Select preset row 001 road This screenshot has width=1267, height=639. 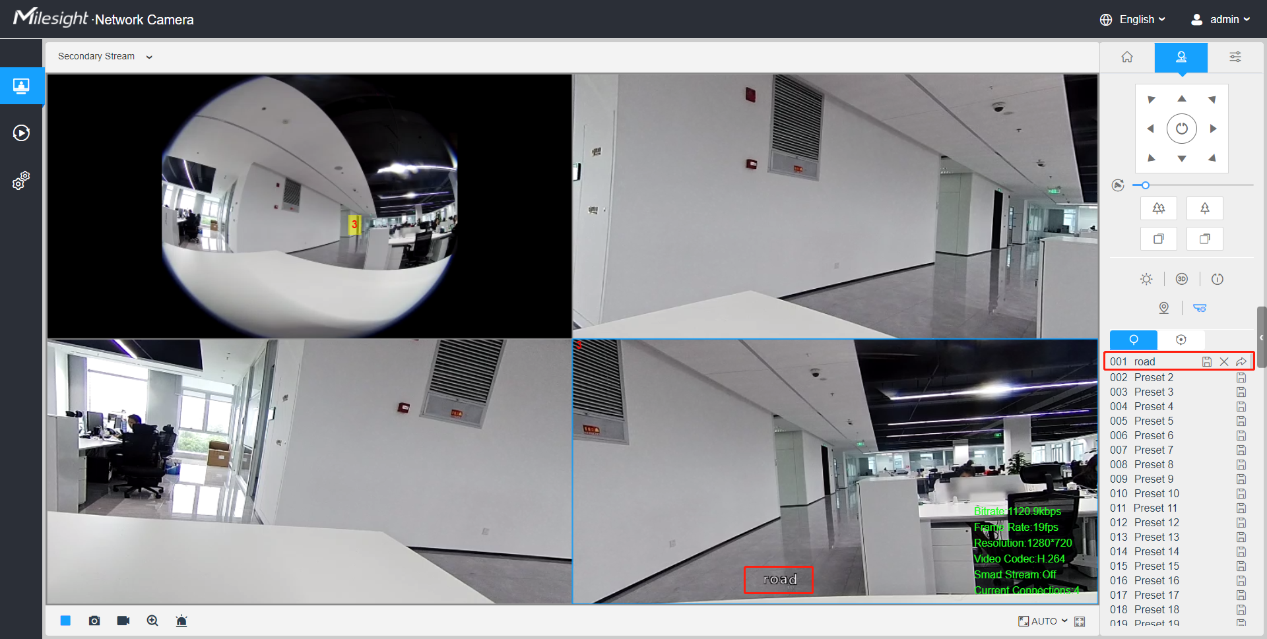point(1179,361)
